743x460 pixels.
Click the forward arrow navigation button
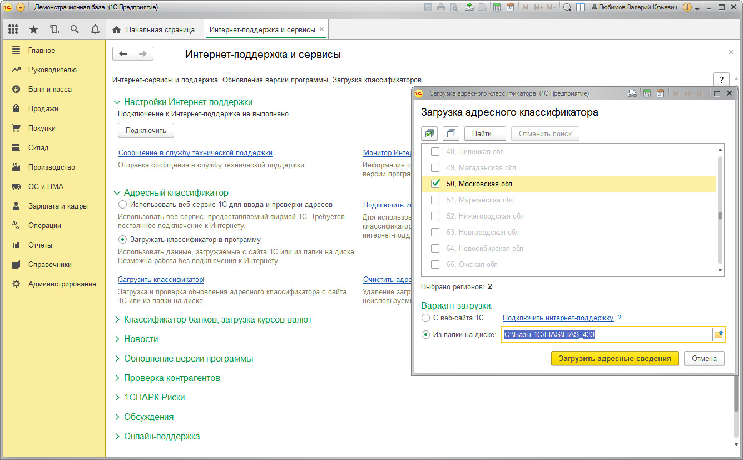coord(143,53)
